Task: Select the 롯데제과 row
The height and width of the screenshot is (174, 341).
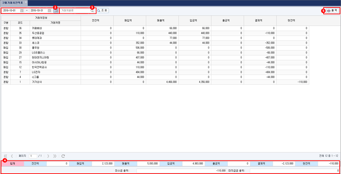Action: 155,38
